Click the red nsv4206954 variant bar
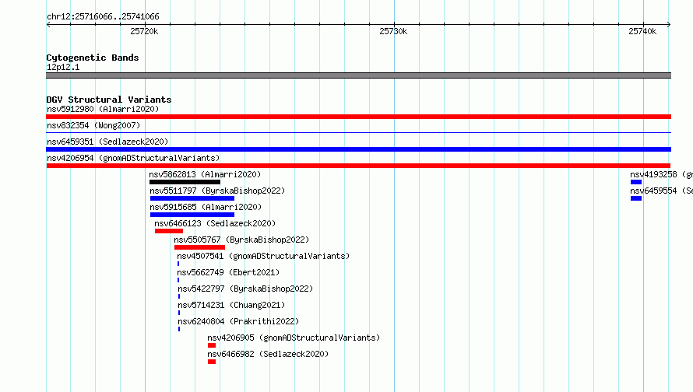This screenshot has height=392, width=693. [x=358, y=166]
